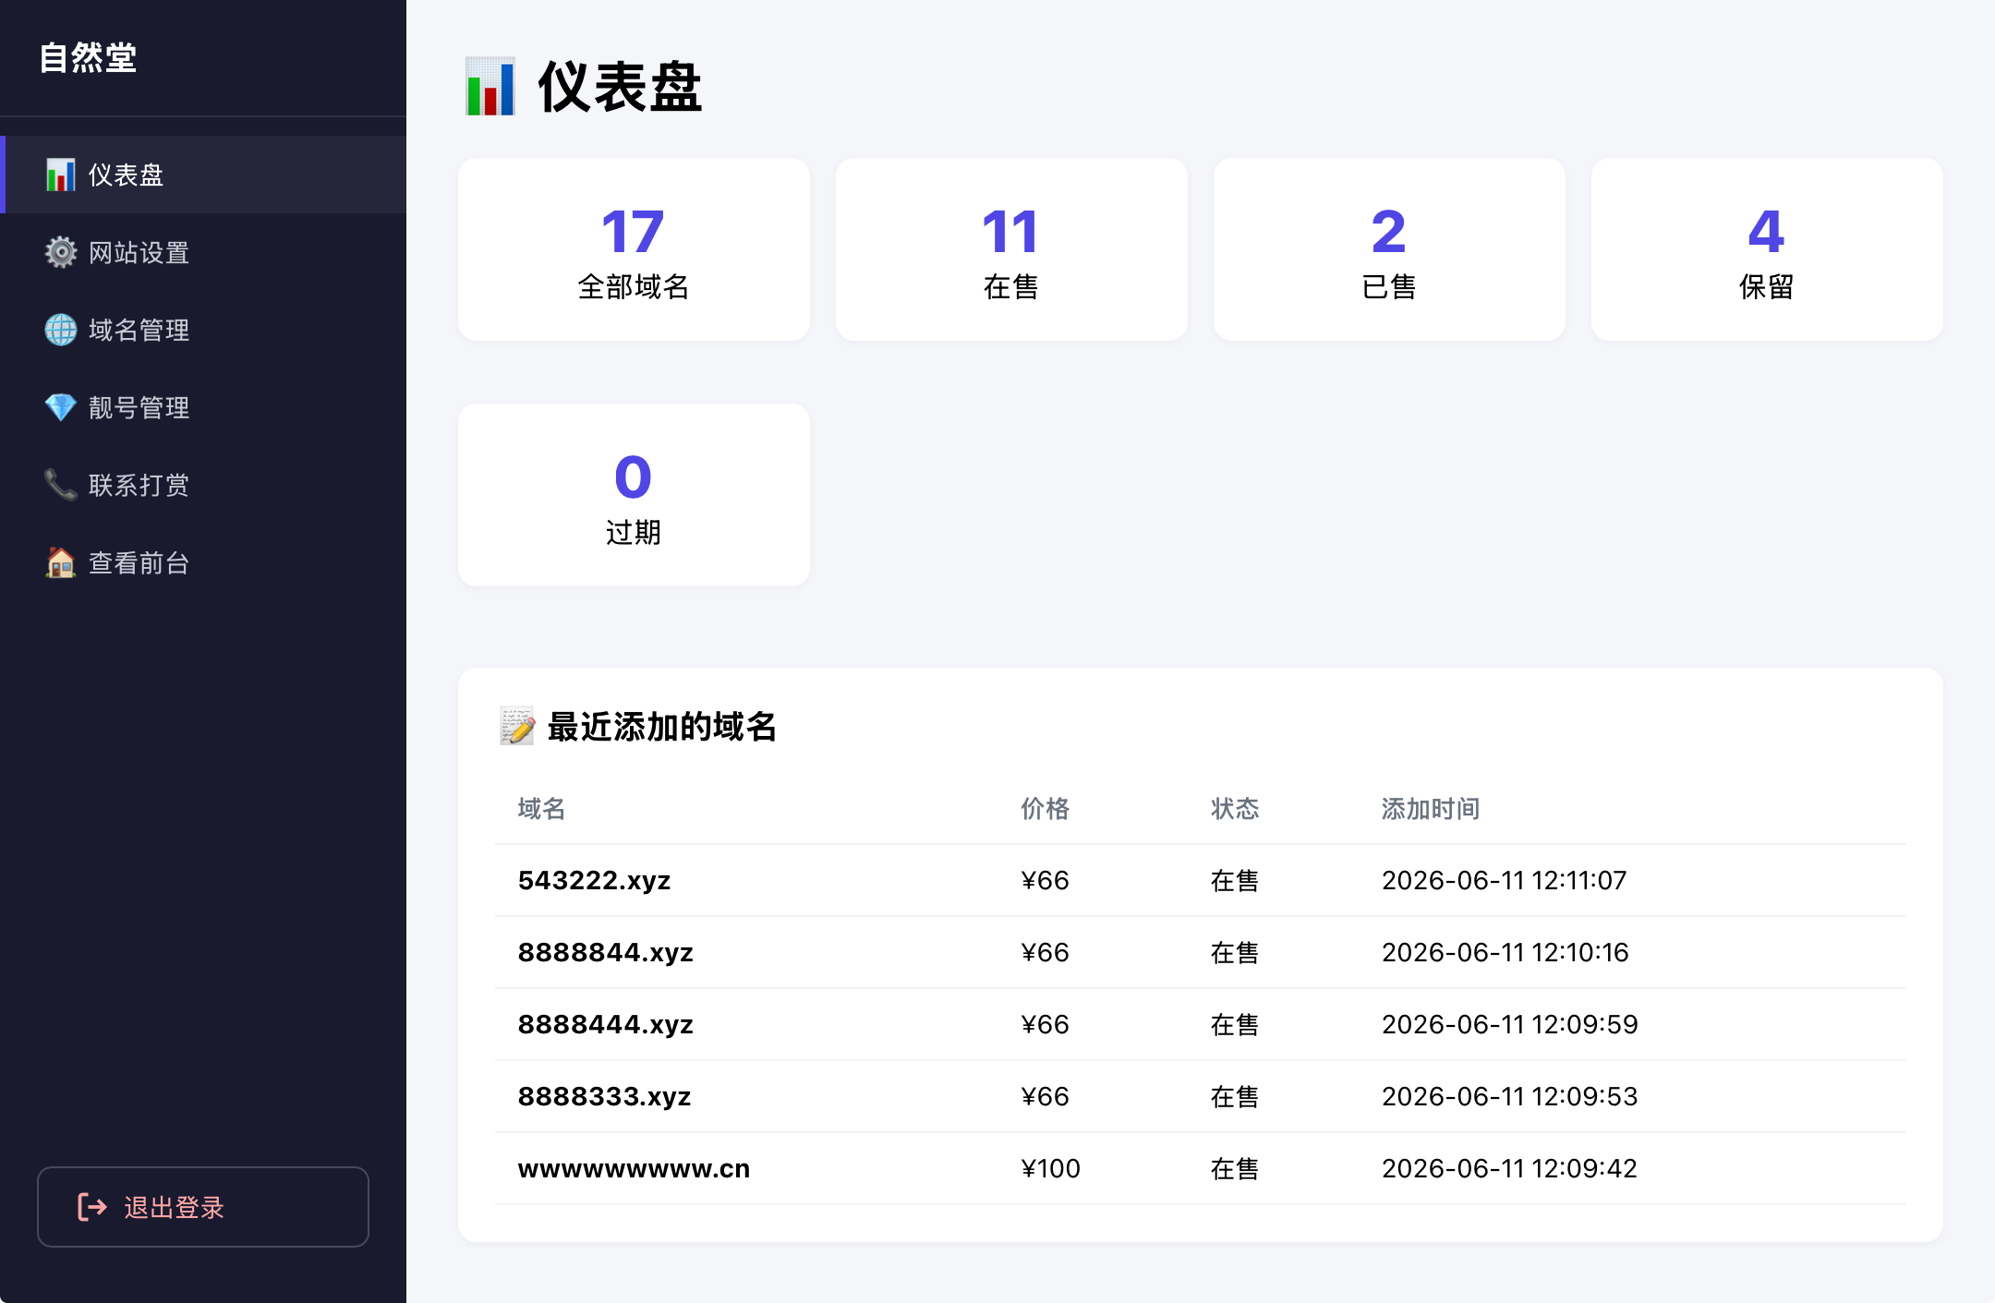Click timestamp 2026-06-11 12:09:53
The height and width of the screenshot is (1303, 1995).
pos(1509,1097)
